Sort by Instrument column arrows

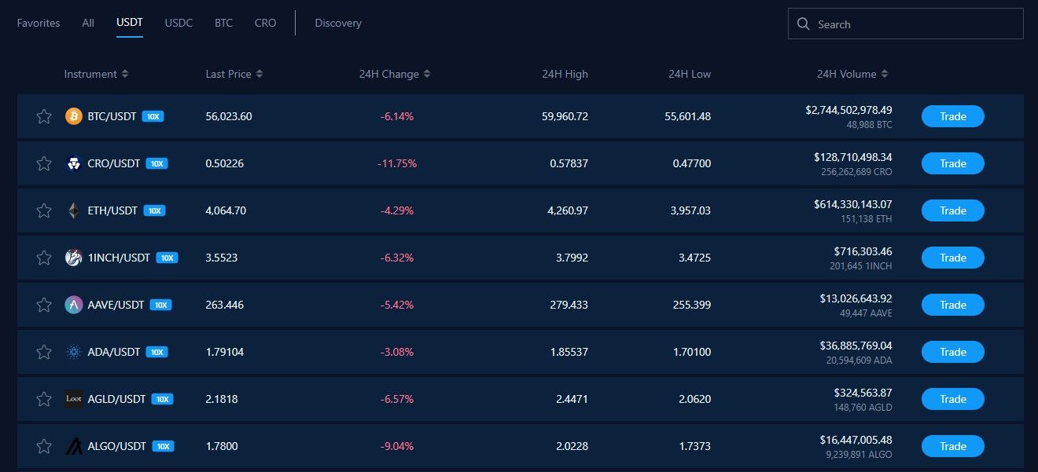click(x=125, y=74)
